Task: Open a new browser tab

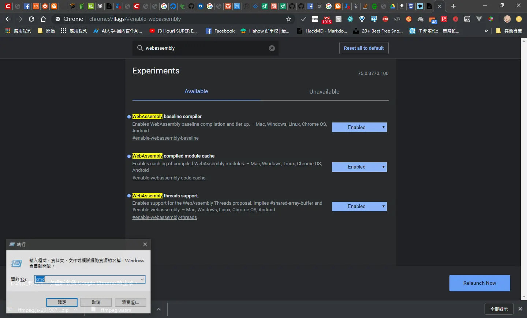Action: (453, 6)
